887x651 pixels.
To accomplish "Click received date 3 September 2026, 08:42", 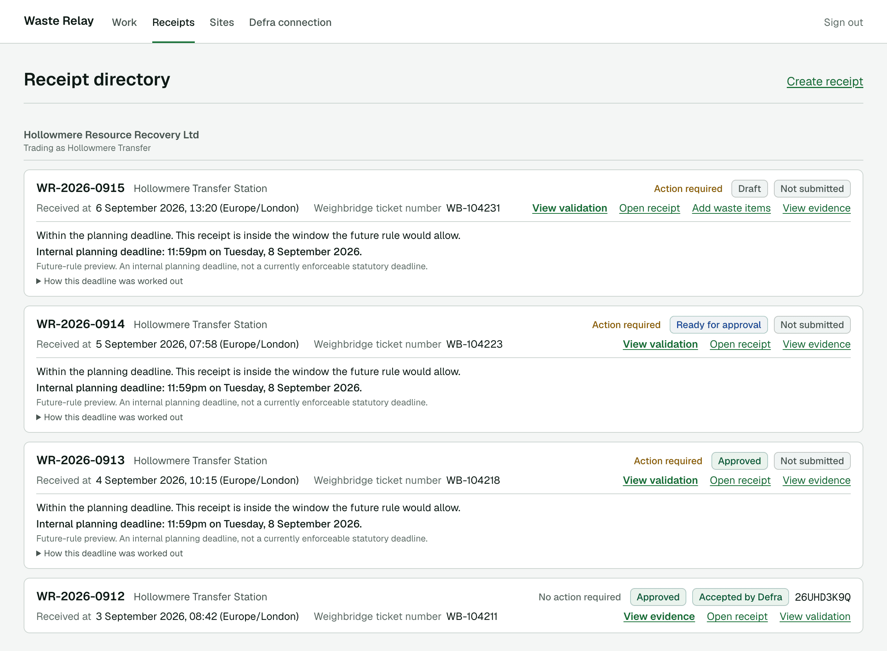I will tap(197, 616).
